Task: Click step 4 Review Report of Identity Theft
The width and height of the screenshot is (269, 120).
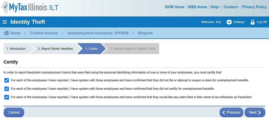Action: [x=132, y=49]
